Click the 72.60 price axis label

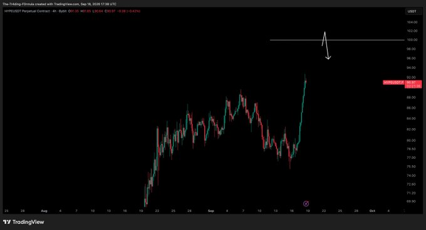point(412,184)
